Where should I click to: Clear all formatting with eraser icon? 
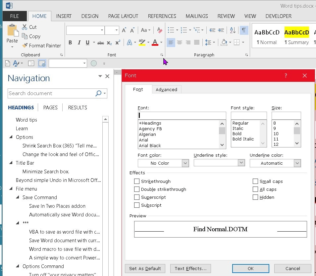point(160,30)
